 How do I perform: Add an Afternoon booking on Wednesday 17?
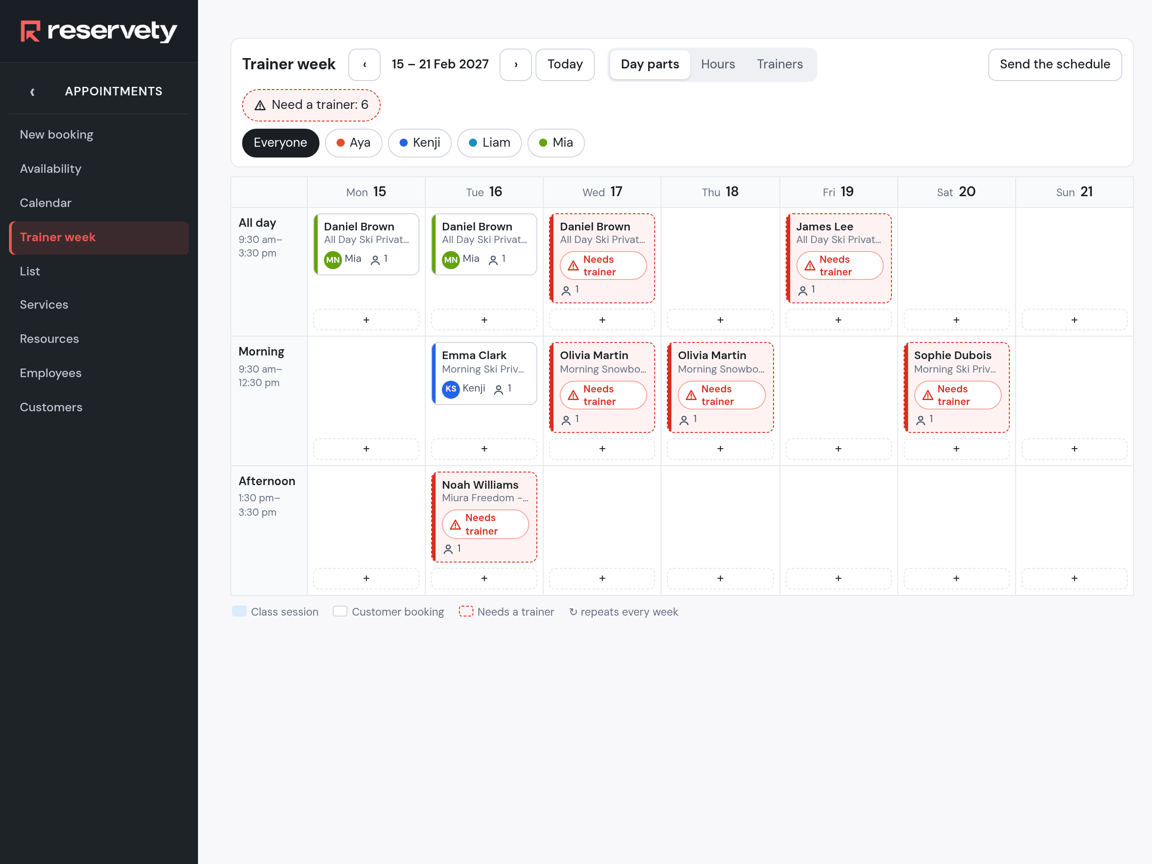click(x=602, y=579)
